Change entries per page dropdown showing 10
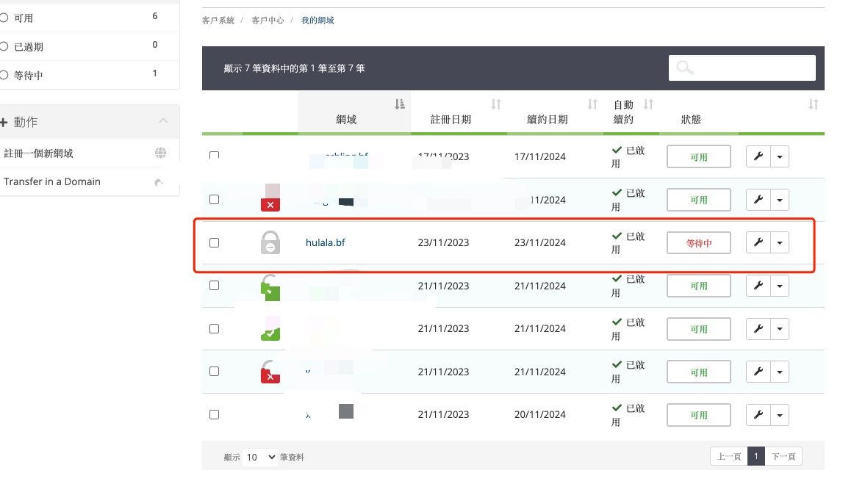854x484 pixels. click(x=260, y=457)
